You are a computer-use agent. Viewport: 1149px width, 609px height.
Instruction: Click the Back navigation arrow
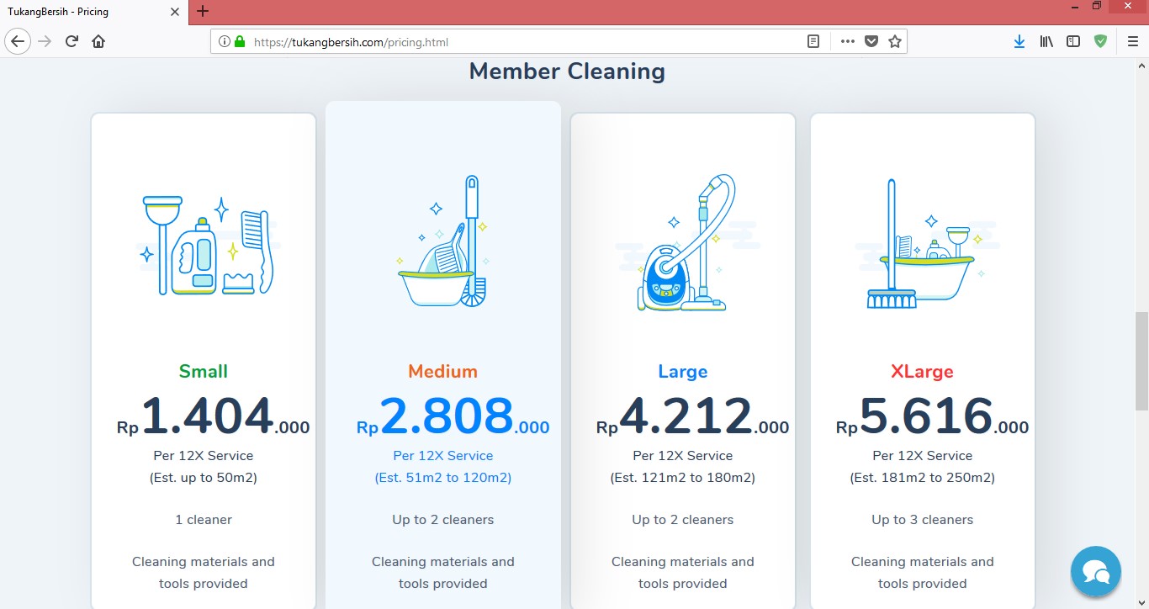[18, 41]
